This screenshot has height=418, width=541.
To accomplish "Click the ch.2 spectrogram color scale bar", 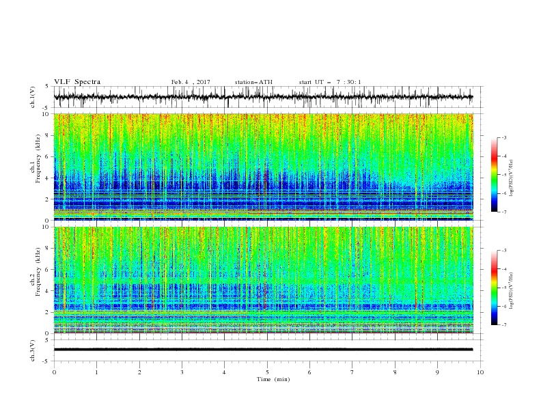I will tap(494, 288).
